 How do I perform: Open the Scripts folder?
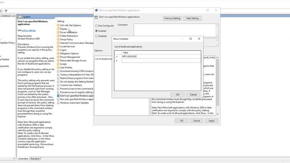62,64
